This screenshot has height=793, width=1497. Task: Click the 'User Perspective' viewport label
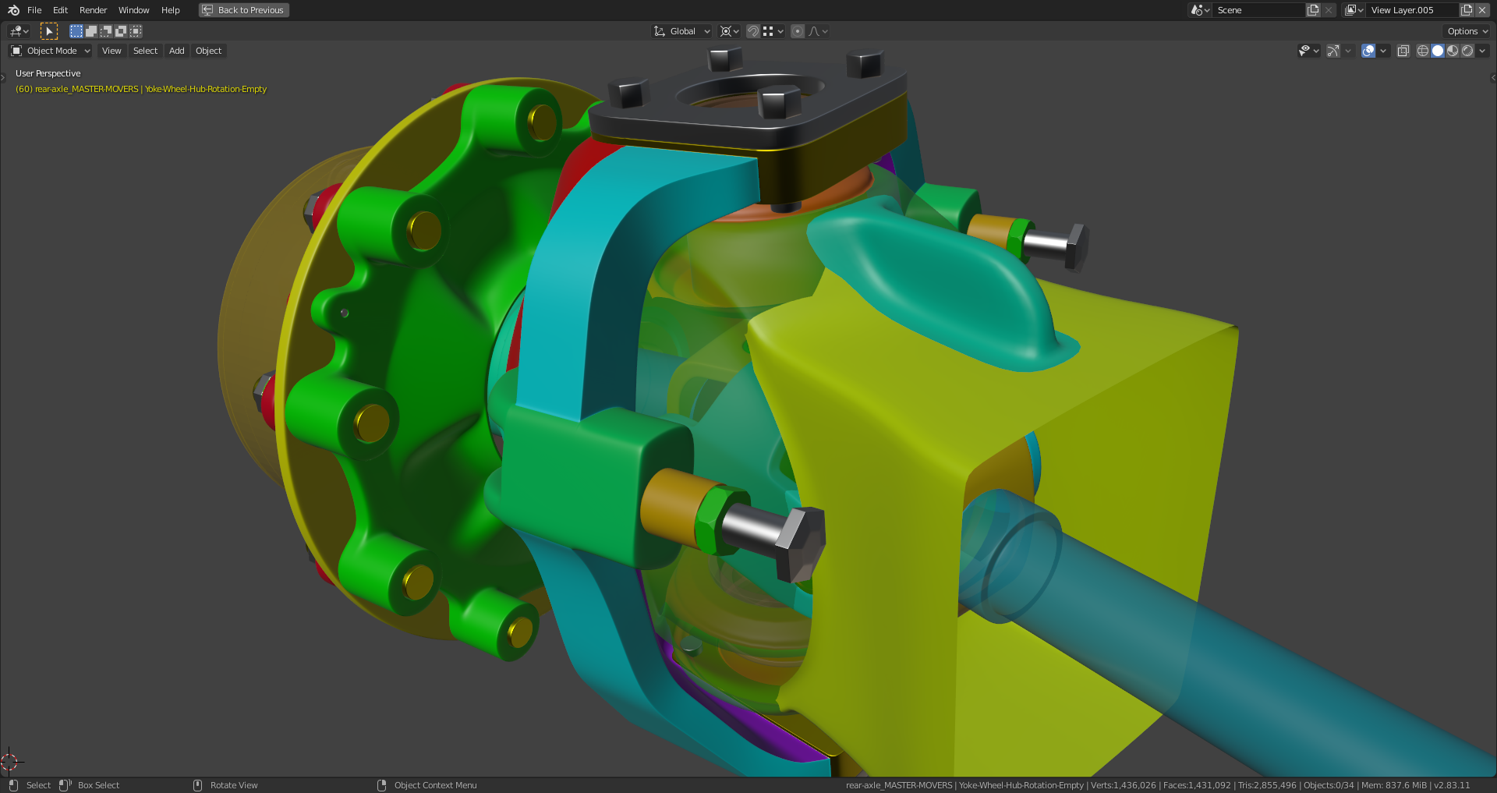pyautogui.click(x=48, y=73)
